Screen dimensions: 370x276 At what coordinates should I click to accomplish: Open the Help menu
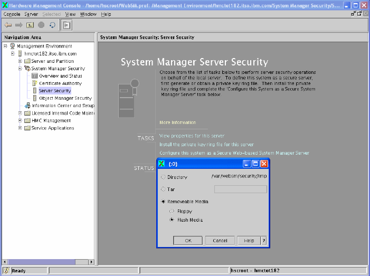(106, 14)
